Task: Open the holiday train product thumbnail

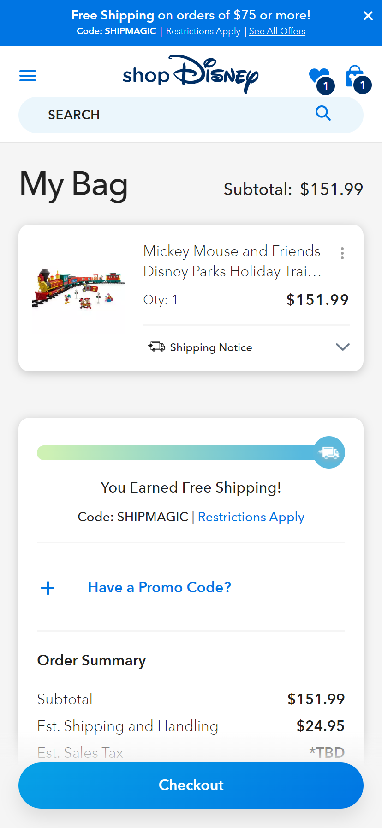Action: click(x=79, y=289)
